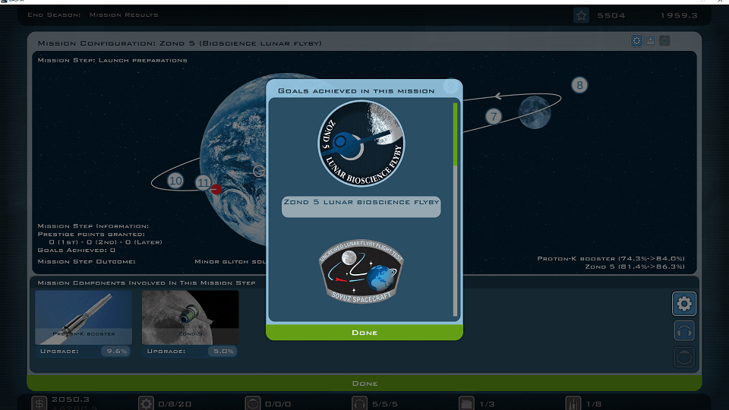Open the personnel hierarchy icon in mission header

pos(651,41)
